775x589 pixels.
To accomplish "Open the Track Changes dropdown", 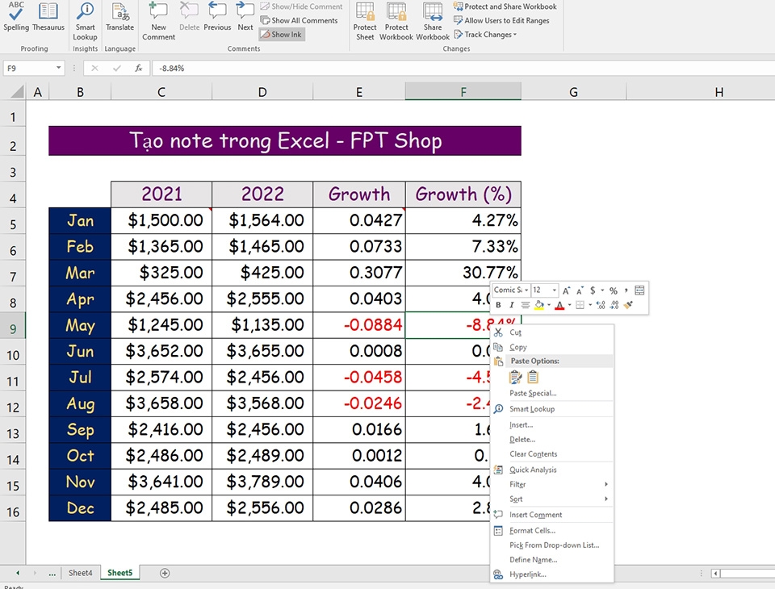I will 485,35.
